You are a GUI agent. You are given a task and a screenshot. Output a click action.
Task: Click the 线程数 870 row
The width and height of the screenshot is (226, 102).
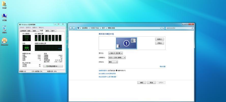click(53, 57)
